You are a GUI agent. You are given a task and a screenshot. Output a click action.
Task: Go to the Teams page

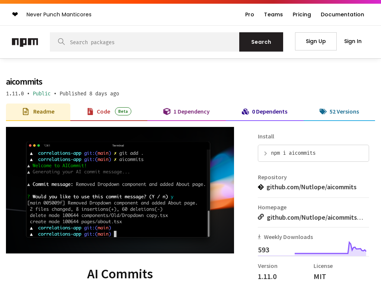click(273, 14)
